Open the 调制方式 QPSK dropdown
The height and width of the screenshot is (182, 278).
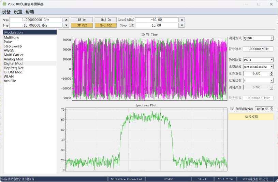(258, 38)
